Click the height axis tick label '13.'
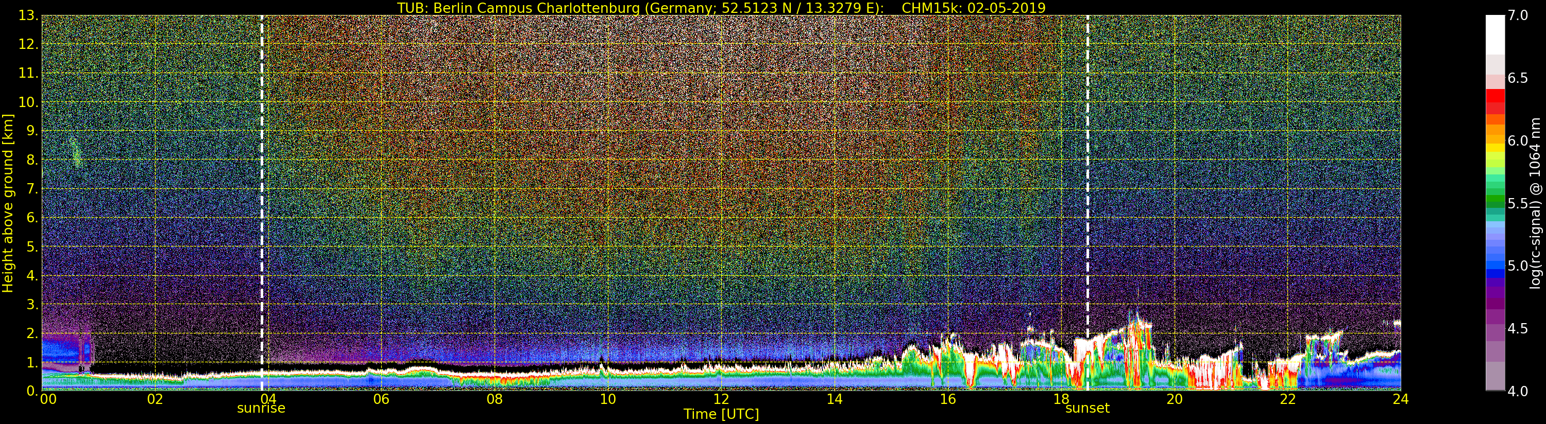Viewport: 1546px width, 424px height. (28, 15)
